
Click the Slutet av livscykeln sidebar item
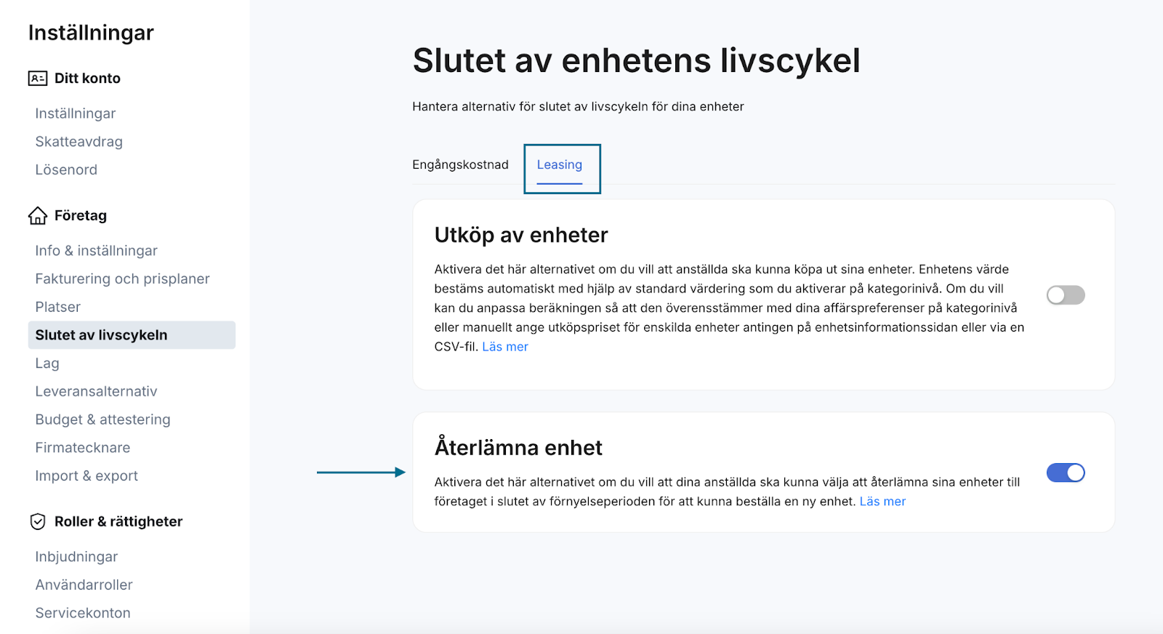pos(132,335)
